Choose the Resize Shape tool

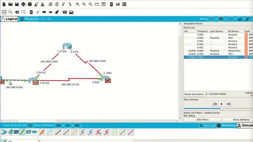[x=23, y=12]
